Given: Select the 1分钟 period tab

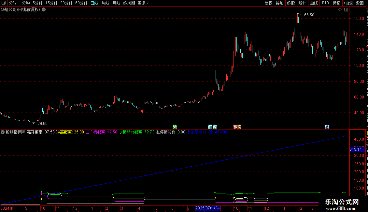Looking at the screenshot, I should point(25,3).
